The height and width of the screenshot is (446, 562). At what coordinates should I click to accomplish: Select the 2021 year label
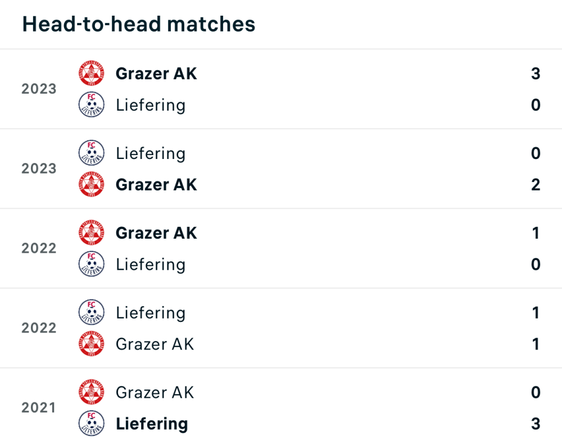click(39, 408)
